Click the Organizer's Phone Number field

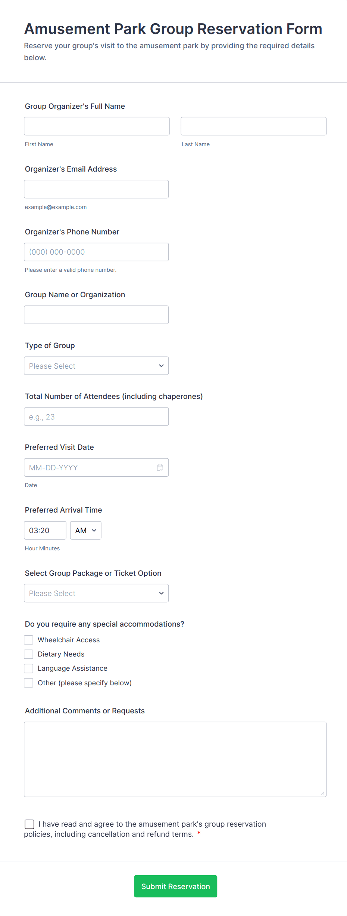point(96,252)
